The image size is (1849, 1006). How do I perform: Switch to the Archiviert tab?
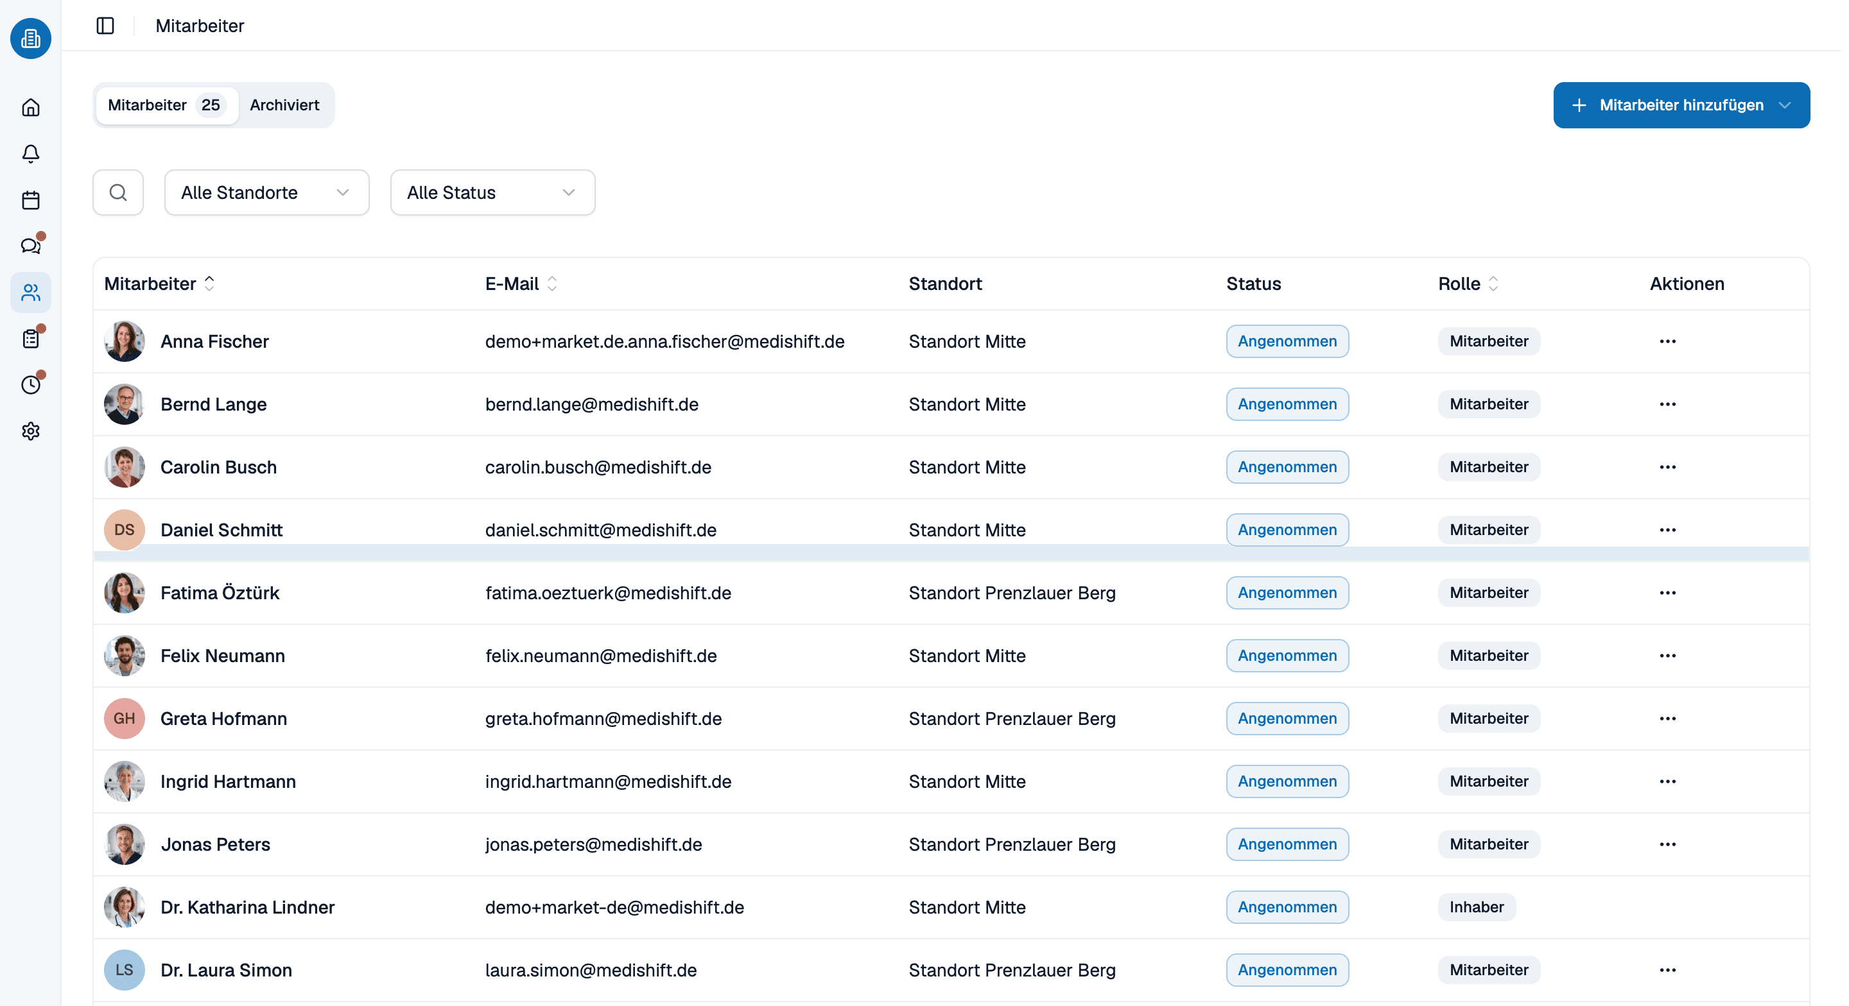coord(284,105)
